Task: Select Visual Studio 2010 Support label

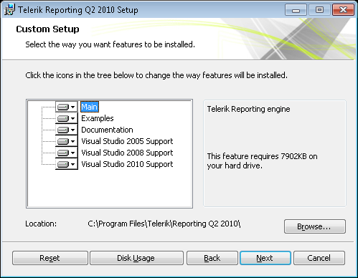Action: [x=127, y=164]
